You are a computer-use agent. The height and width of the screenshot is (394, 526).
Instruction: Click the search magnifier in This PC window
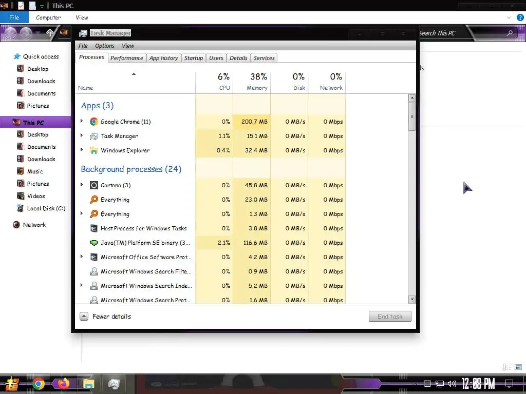pos(510,33)
